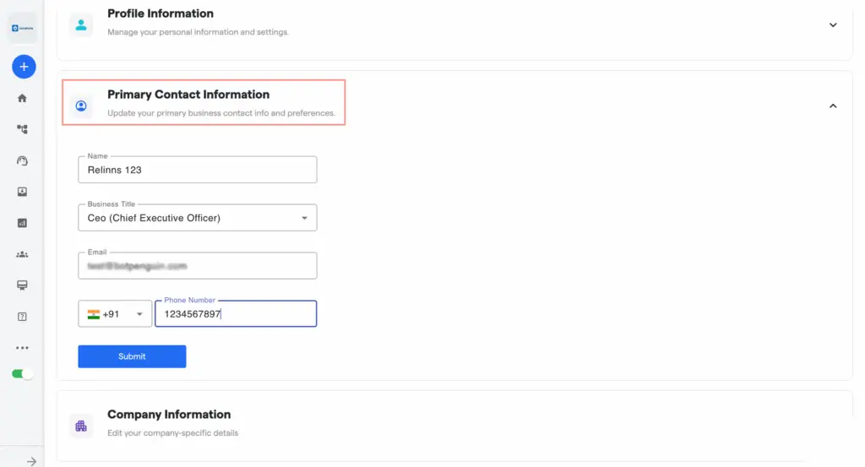Open the Business Title dropdown
This screenshot has width=865, height=467.
pos(197,218)
